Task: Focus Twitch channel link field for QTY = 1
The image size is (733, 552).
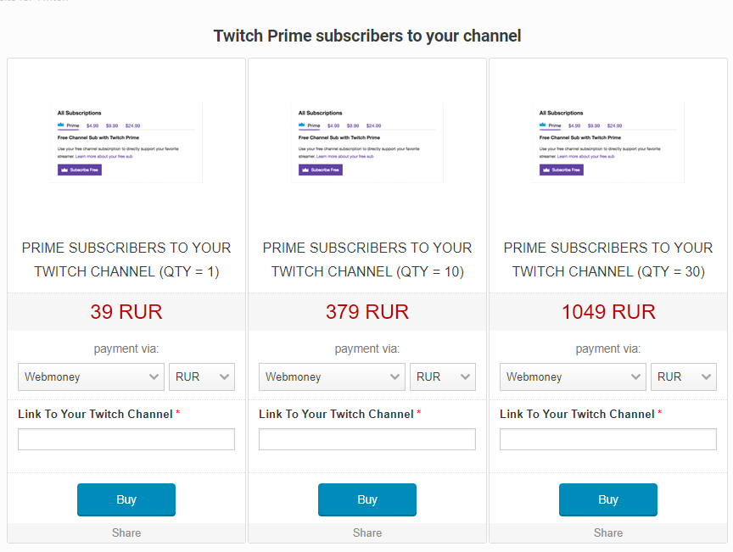Action: [126, 439]
